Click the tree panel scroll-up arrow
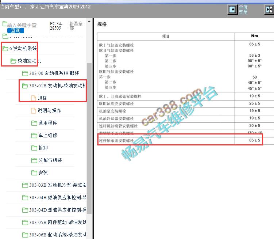274x239 pixels. point(89,21)
